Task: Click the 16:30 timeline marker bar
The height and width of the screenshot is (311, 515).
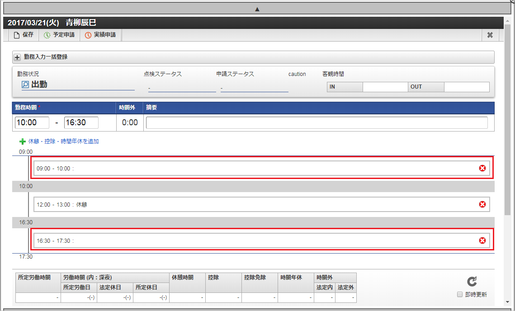Action: coord(253,222)
